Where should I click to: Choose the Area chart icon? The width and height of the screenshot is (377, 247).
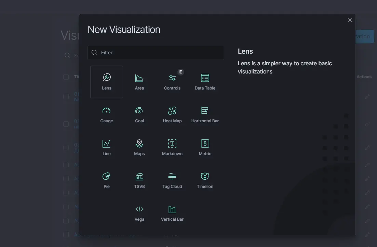point(139,82)
